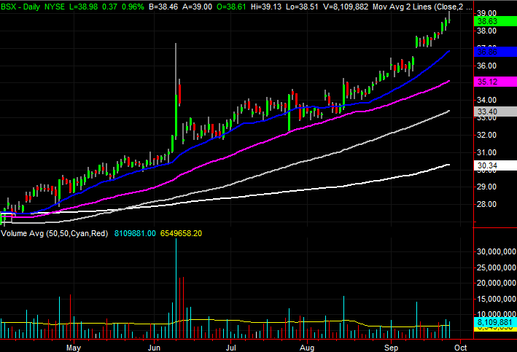Click the BSX - Daily symbol label
The image size is (517, 352).
20,7
